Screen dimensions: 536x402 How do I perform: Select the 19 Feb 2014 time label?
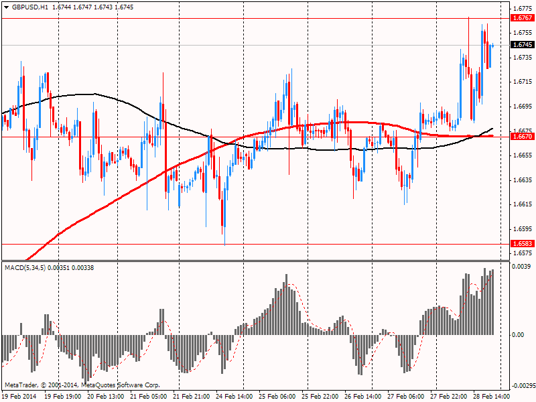pyautogui.click(x=19, y=397)
